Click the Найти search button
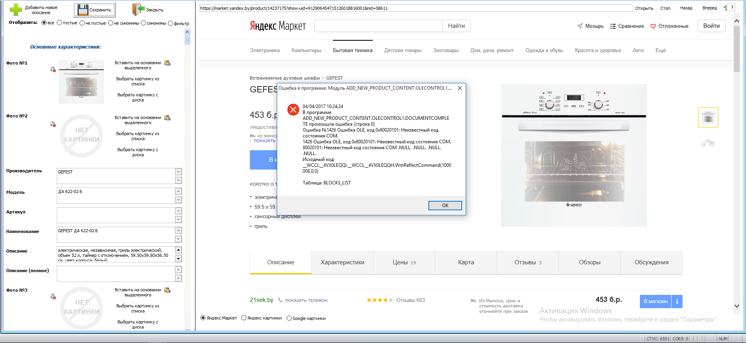746x343 pixels. [457, 26]
